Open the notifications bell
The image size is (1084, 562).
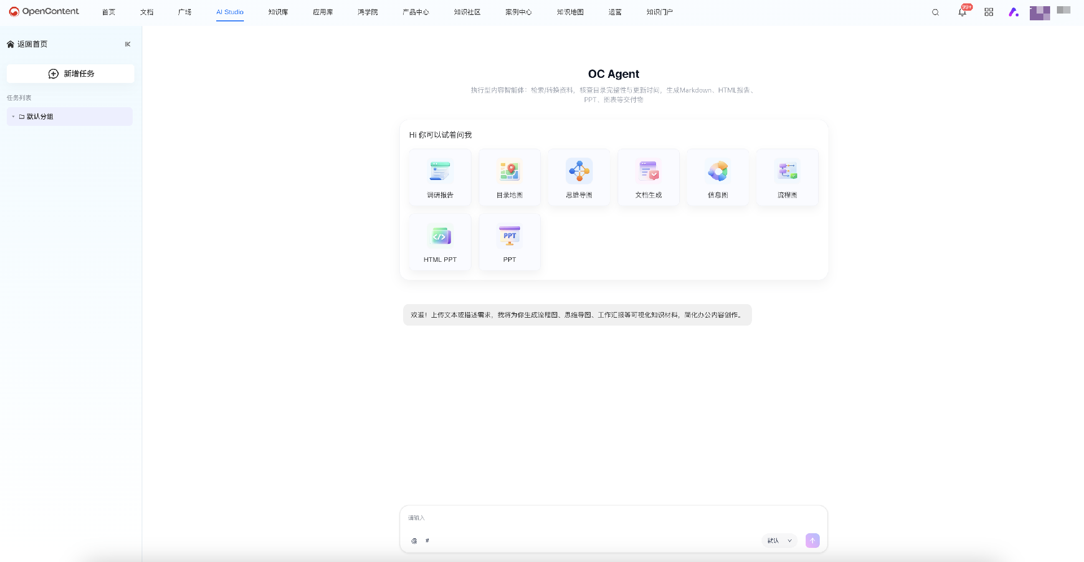(962, 12)
